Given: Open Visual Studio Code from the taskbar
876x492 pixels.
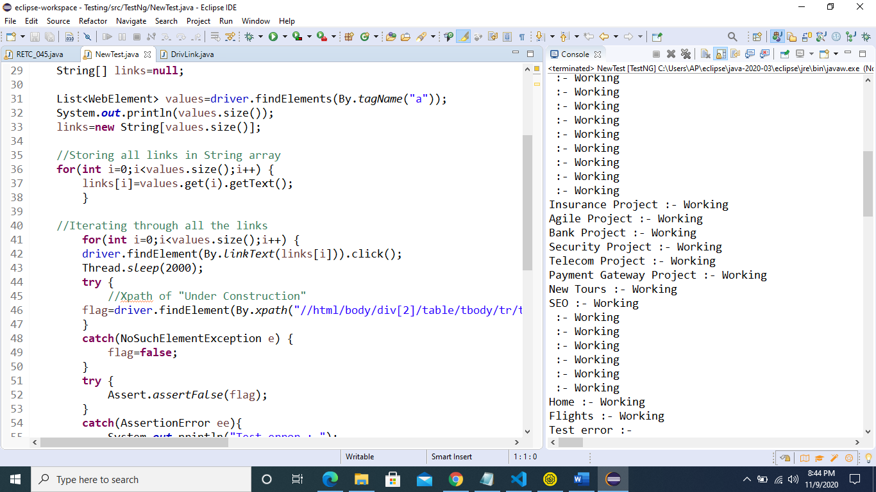Looking at the screenshot, I should click(x=519, y=479).
